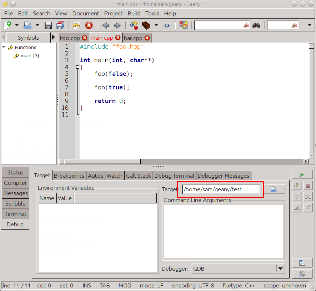Image resolution: width=316 pixels, height=291 pixels.
Task: Open the Build menu
Action: tap(134, 14)
